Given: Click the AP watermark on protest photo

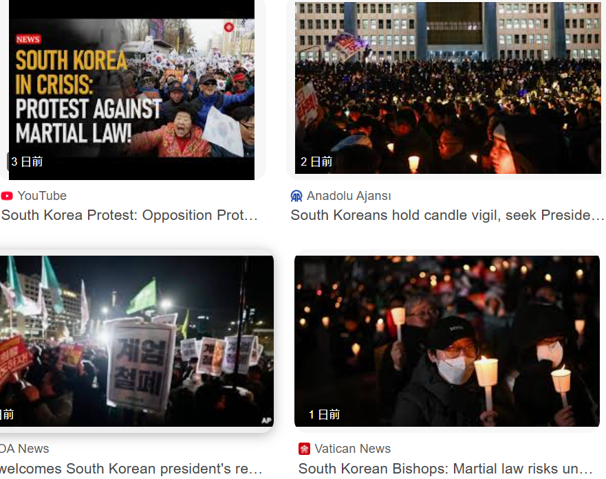Looking at the screenshot, I should [266, 421].
